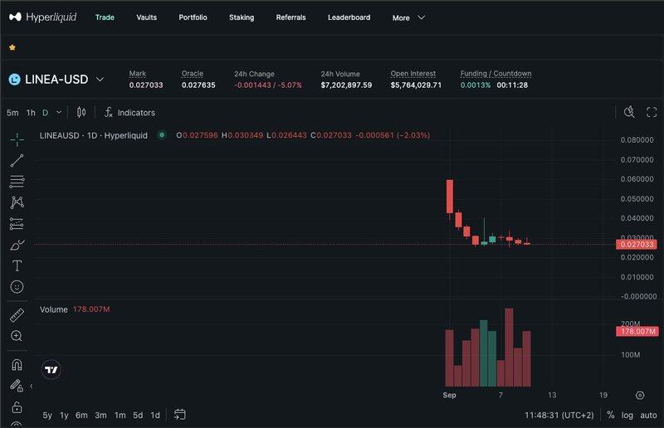Image resolution: width=664 pixels, height=428 pixels.
Task: Click the Funding / Countdown label
Action: pyautogui.click(x=496, y=74)
